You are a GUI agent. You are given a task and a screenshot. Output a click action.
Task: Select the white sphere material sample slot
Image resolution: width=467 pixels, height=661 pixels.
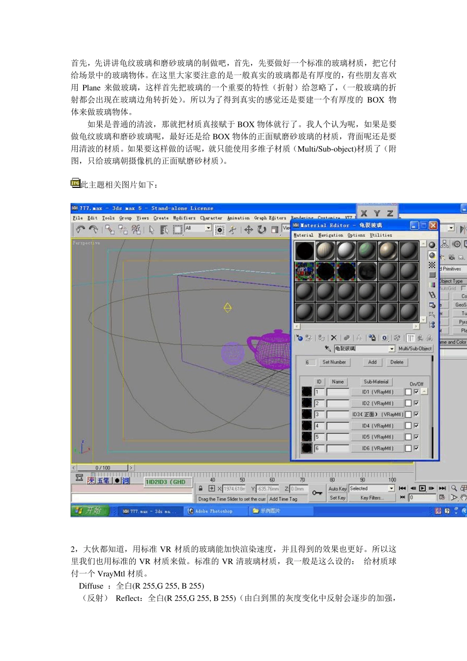[x=346, y=251]
